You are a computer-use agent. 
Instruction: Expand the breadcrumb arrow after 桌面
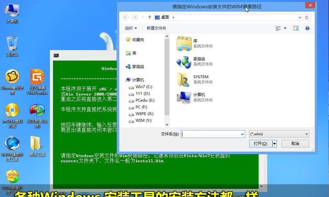173,17
